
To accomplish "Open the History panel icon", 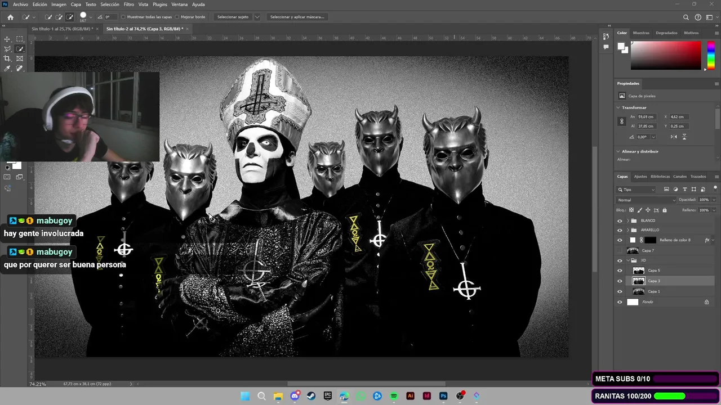I will [x=606, y=37].
